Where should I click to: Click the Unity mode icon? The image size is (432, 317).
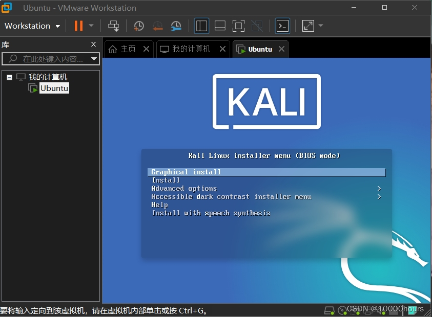pos(257,26)
